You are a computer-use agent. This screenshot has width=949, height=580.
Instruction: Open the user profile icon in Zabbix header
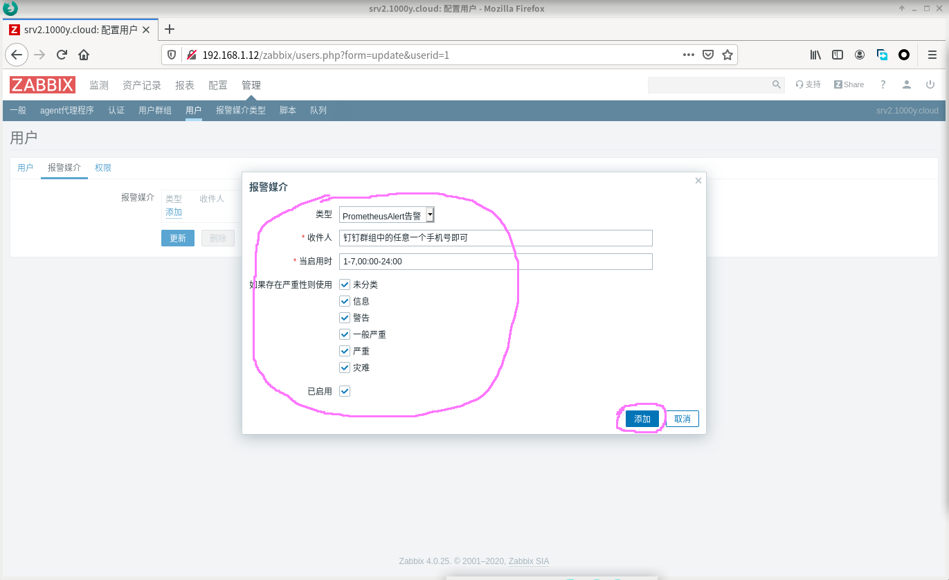906,84
